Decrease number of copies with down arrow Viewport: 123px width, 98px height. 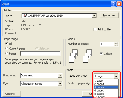[x=116, y=45]
